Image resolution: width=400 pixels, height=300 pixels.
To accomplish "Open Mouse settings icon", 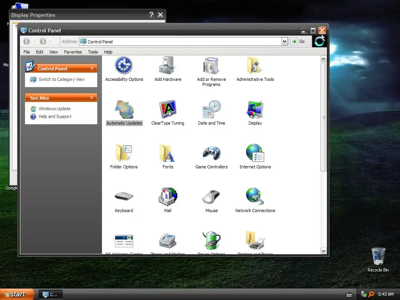I will click(211, 197).
